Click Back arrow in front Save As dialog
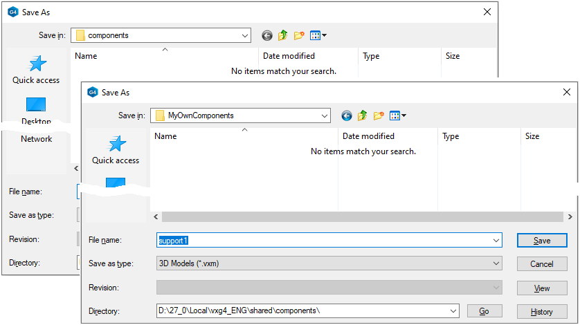The width and height of the screenshot is (580, 325). pos(347,115)
